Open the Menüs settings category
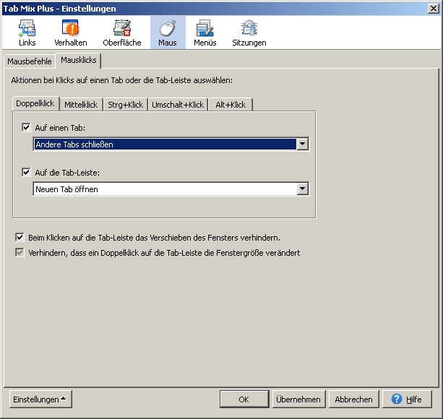Viewport: 443px width, 419px height. [205, 33]
